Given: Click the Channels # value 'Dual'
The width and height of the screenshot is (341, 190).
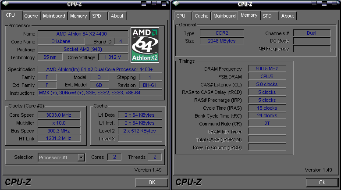Looking at the screenshot, I should (312, 33).
